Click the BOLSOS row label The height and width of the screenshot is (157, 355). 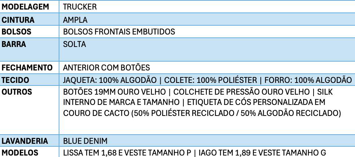[16, 32]
